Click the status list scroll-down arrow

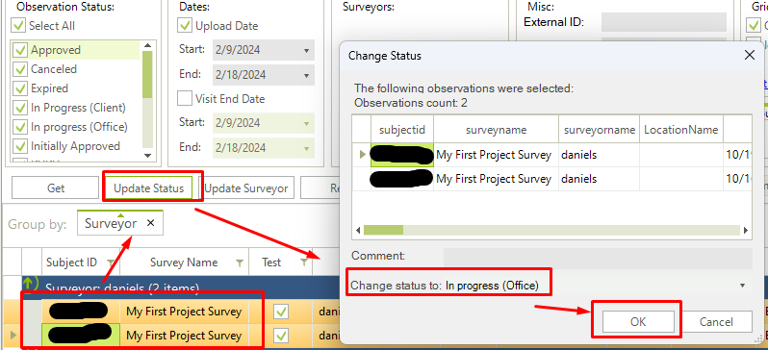(148, 156)
